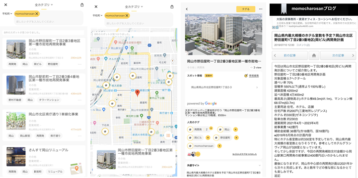Open 平和町 area dropdown on map screen
The height and width of the screenshot is (178, 358).
point(97,16)
